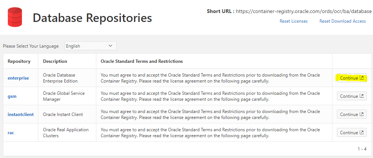Click the Reset Licenses link
The image size is (373, 158).
[293, 21]
